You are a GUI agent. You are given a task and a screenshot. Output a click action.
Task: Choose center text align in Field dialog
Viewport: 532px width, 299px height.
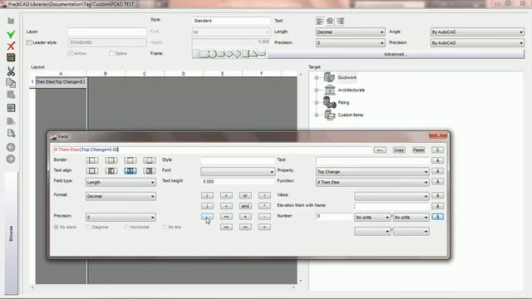pyautogui.click(x=131, y=171)
